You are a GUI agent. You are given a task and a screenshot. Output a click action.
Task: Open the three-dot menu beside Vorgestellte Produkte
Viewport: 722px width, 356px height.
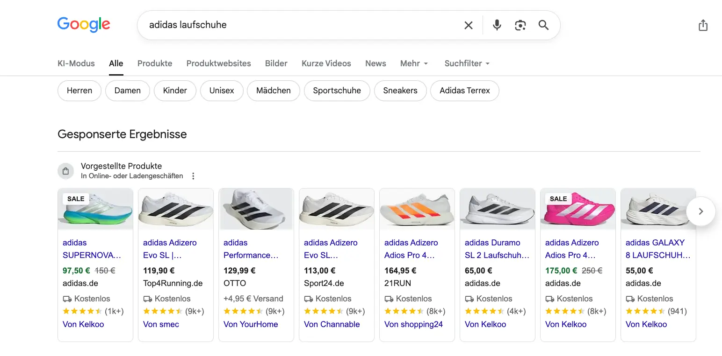click(x=193, y=176)
